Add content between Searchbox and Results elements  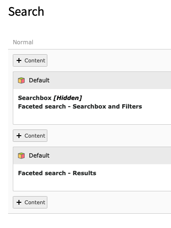30,136
